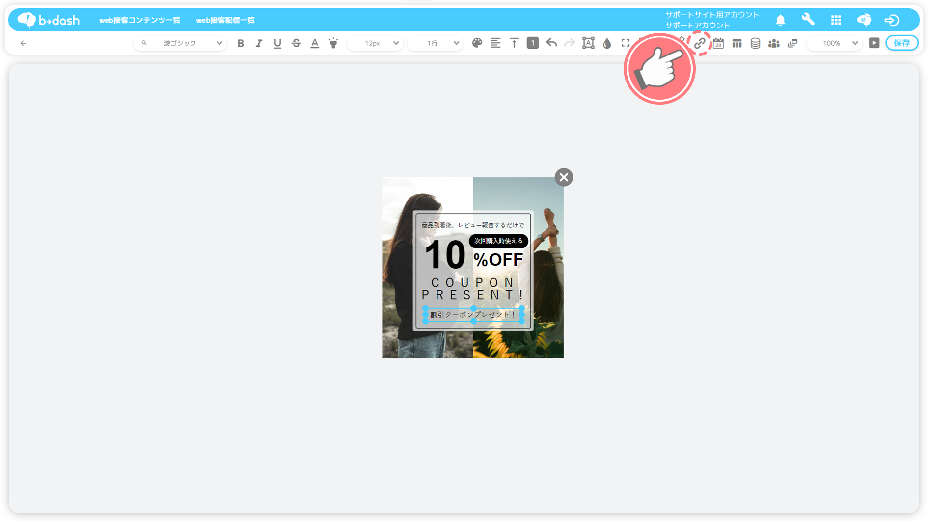
Task: Open the notifications bell
Action: tap(780, 20)
